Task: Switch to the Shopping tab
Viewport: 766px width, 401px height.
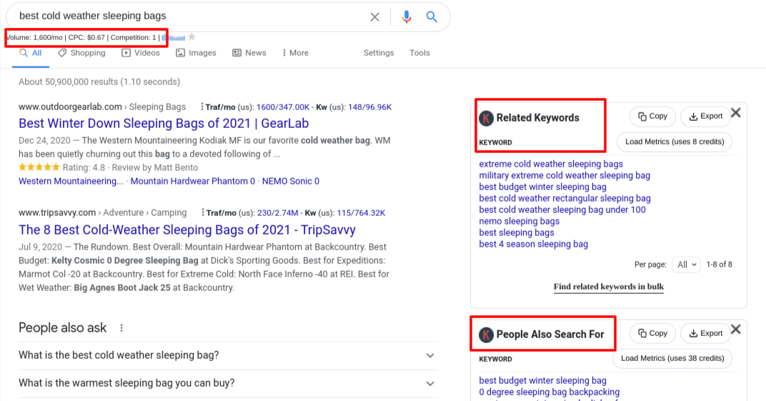Action: pyautogui.click(x=81, y=53)
